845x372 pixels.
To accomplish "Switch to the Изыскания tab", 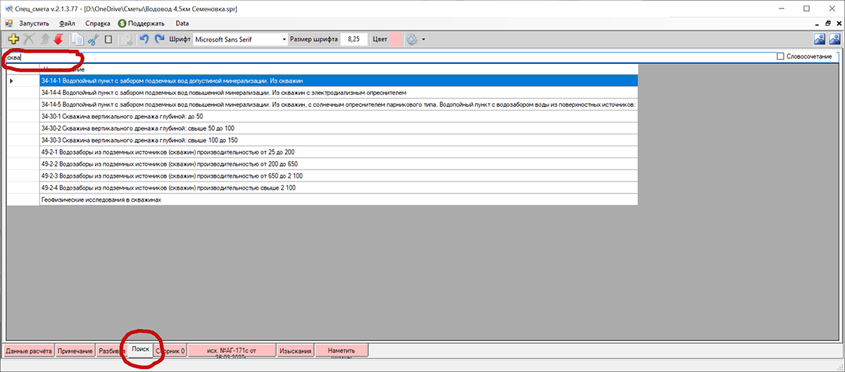I will pos(295,350).
